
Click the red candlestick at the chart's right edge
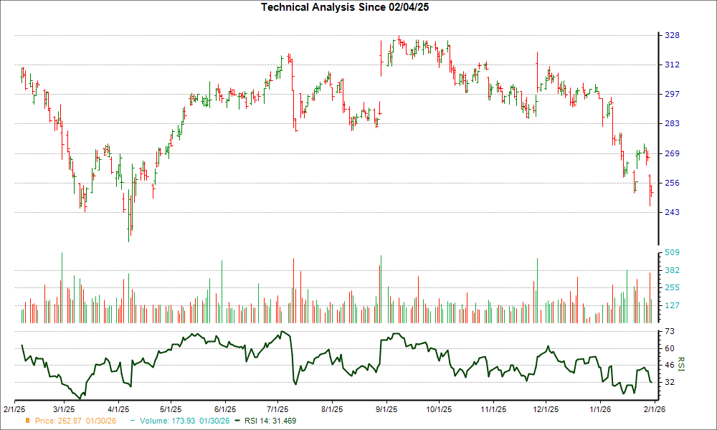(650, 190)
